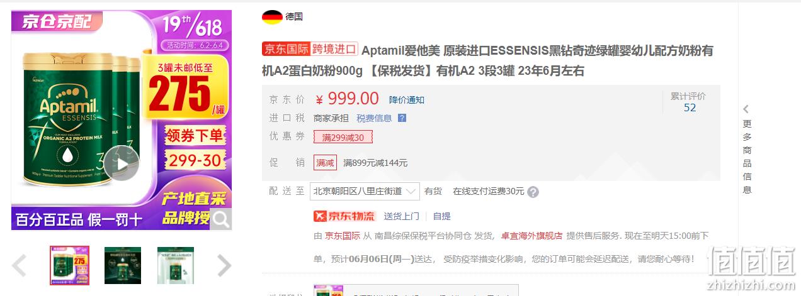Click the 降价通知 price alert link
This screenshot has height=296, width=801.
click(407, 100)
